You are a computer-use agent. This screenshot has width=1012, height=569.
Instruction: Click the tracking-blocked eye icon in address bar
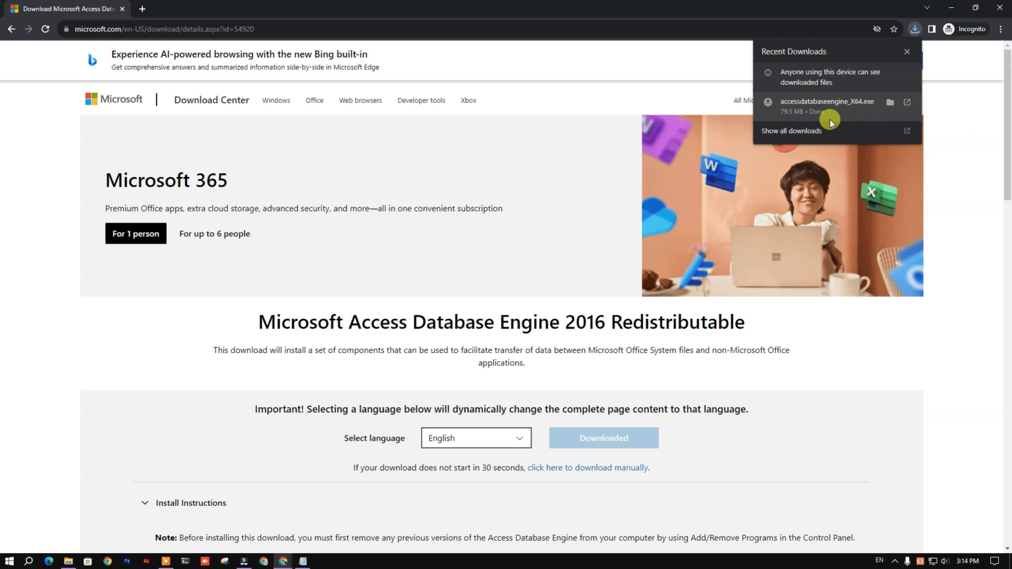877,29
